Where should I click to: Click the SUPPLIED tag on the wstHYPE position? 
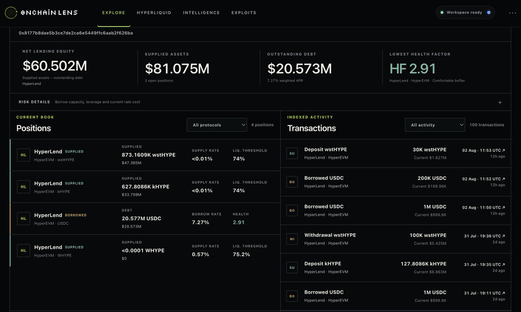(74, 152)
